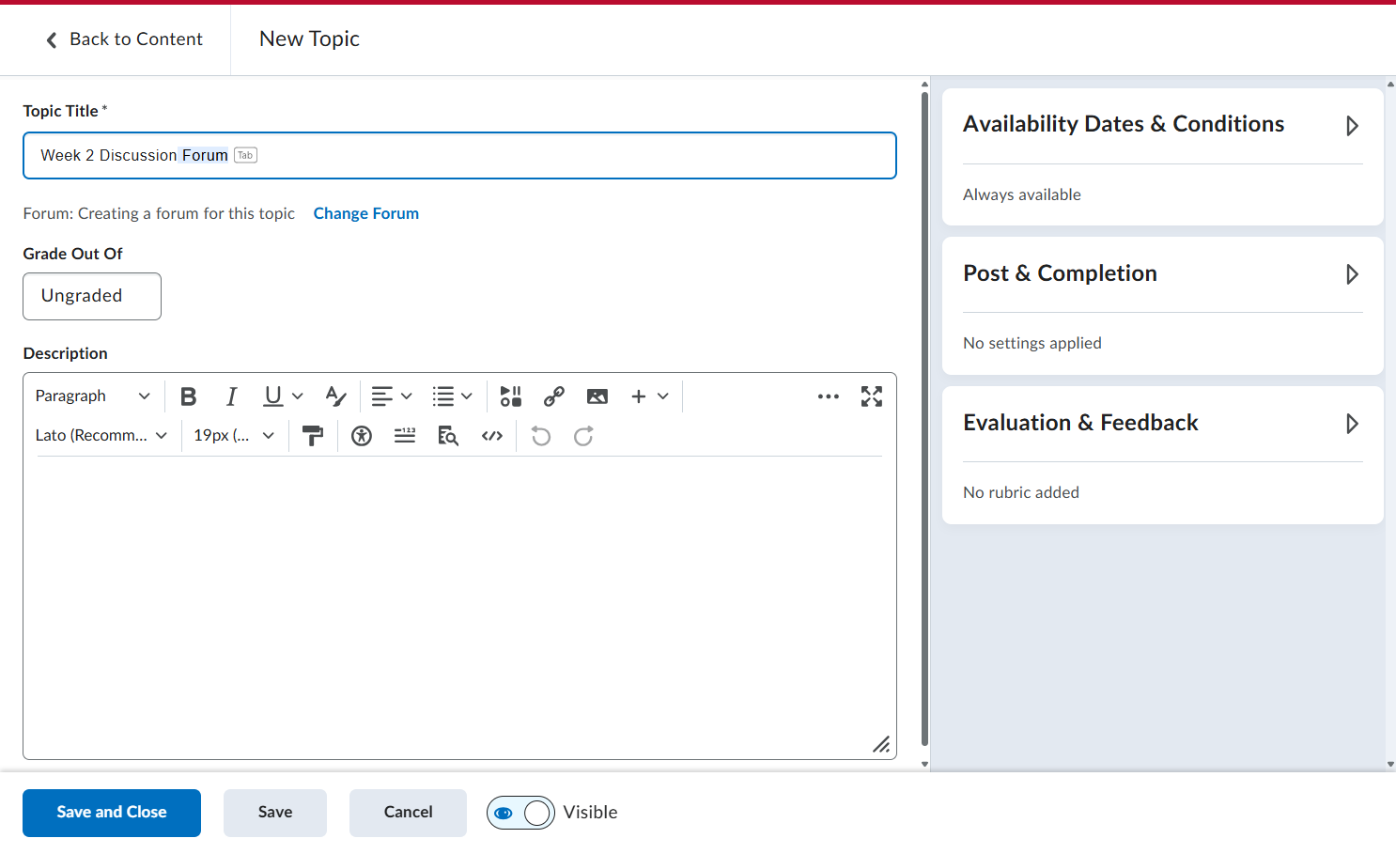Image resolution: width=1396 pixels, height=854 pixels.
Task: Expand the Evaluation & Feedback panel
Action: coord(1163,424)
